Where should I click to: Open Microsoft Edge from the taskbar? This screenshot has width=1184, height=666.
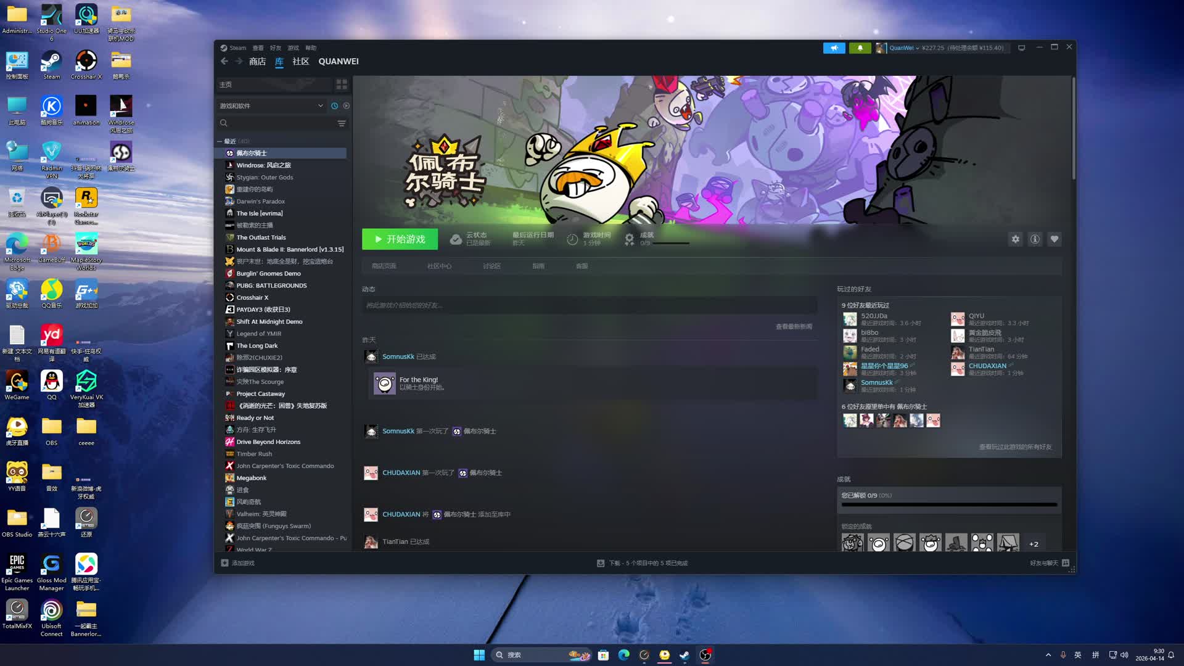coord(623,655)
